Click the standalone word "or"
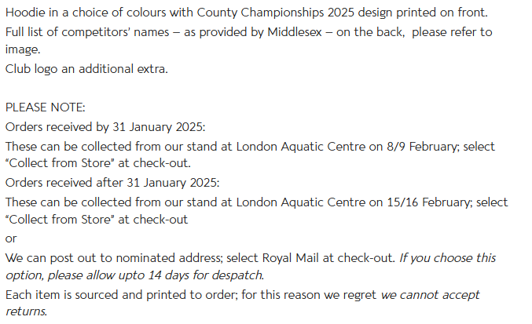The image size is (532, 324). click(11, 238)
